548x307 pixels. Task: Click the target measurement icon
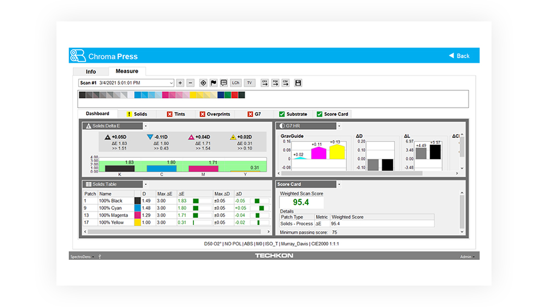203,83
